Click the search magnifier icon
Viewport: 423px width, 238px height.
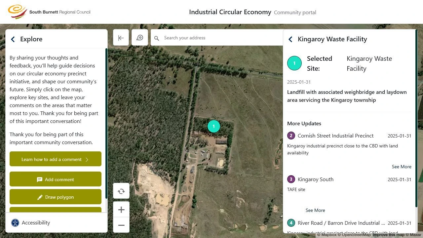(157, 38)
